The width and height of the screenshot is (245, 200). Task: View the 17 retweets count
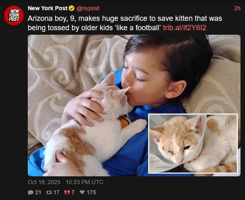coord(56,192)
